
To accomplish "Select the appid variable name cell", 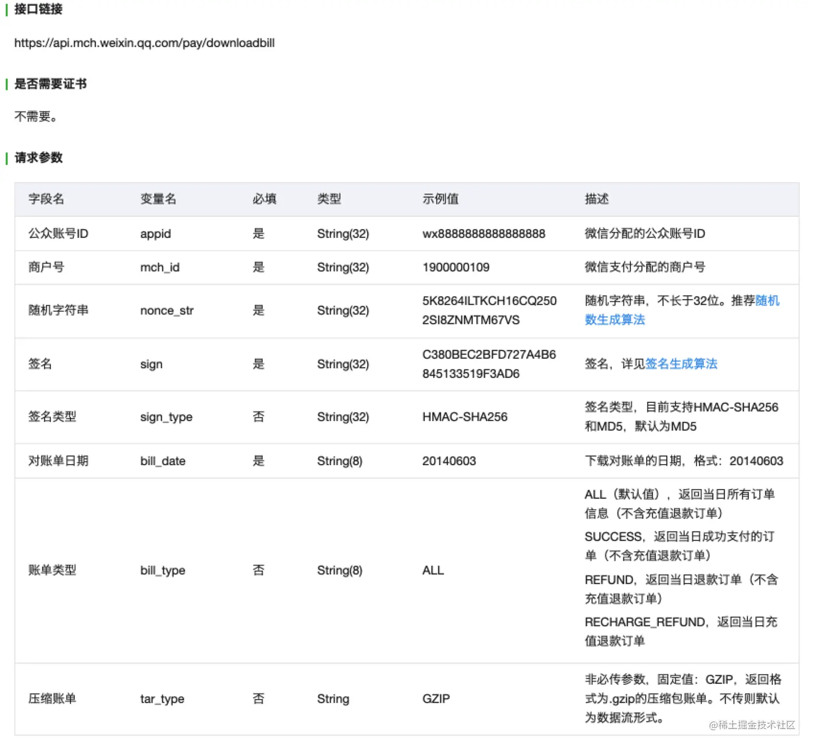I will point(155,234).
